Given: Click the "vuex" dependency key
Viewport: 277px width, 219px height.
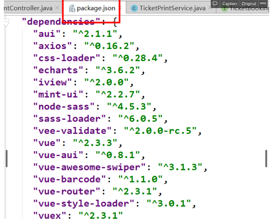Looking at the screenshot, I should (x=50, y=215).
